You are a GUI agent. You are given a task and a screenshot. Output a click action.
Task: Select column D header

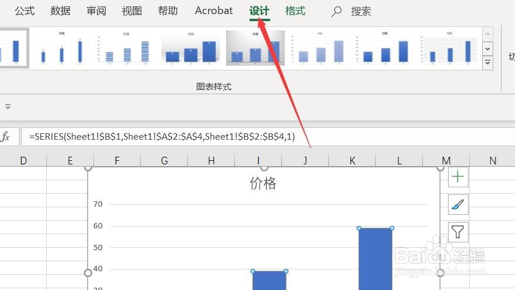23,161
